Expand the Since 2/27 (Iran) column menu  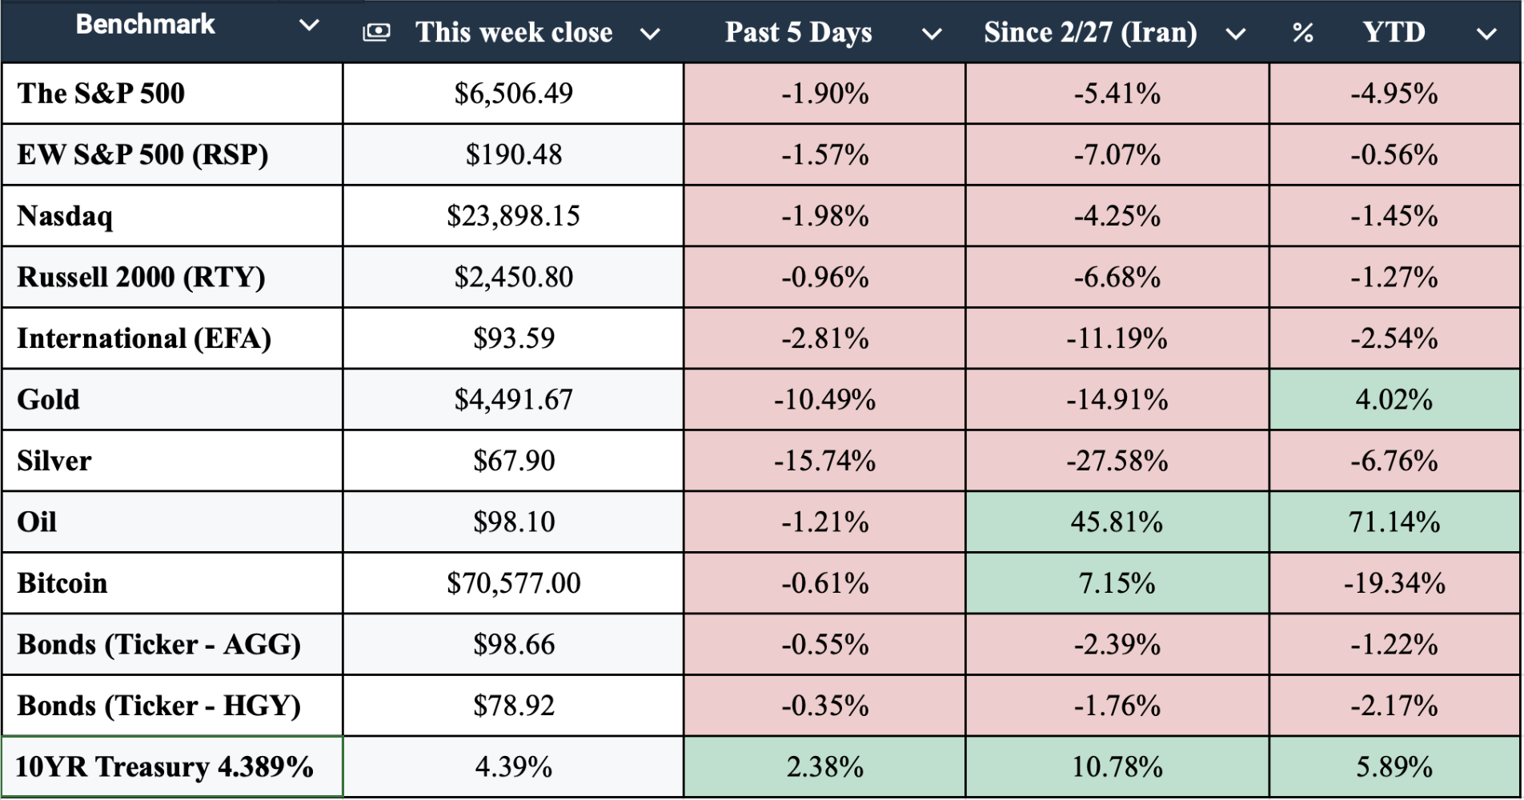coord(1235,34)
